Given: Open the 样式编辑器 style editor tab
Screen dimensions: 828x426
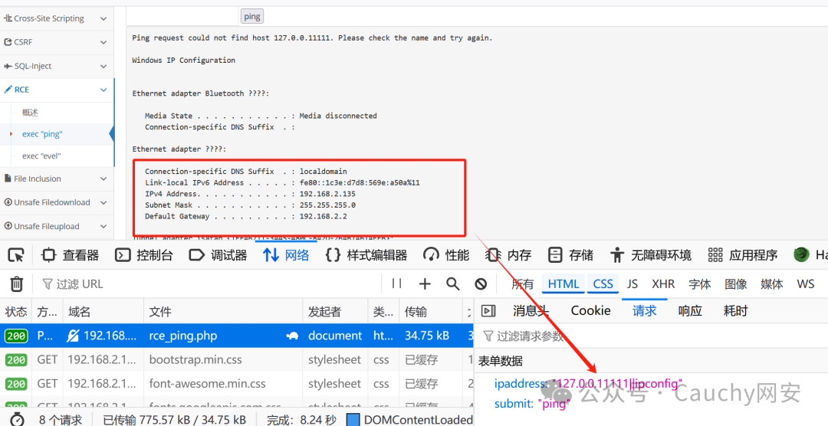Looking at the screenshot, I should pos(366,255).
